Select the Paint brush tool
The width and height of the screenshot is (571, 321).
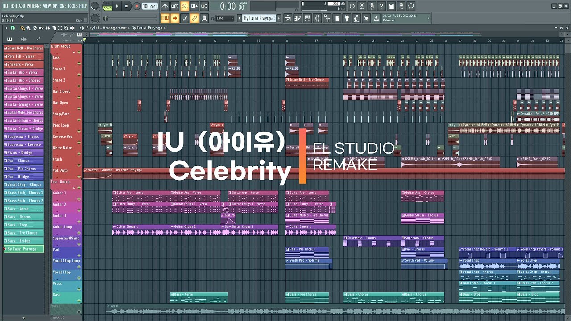[x=29, y=28]
